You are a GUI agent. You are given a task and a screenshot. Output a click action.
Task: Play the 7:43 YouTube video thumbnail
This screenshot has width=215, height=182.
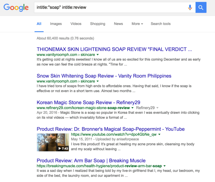[x=53, y=142]
